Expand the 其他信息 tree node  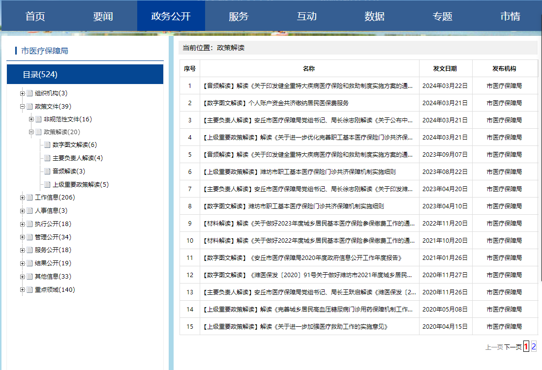(22, 276)
